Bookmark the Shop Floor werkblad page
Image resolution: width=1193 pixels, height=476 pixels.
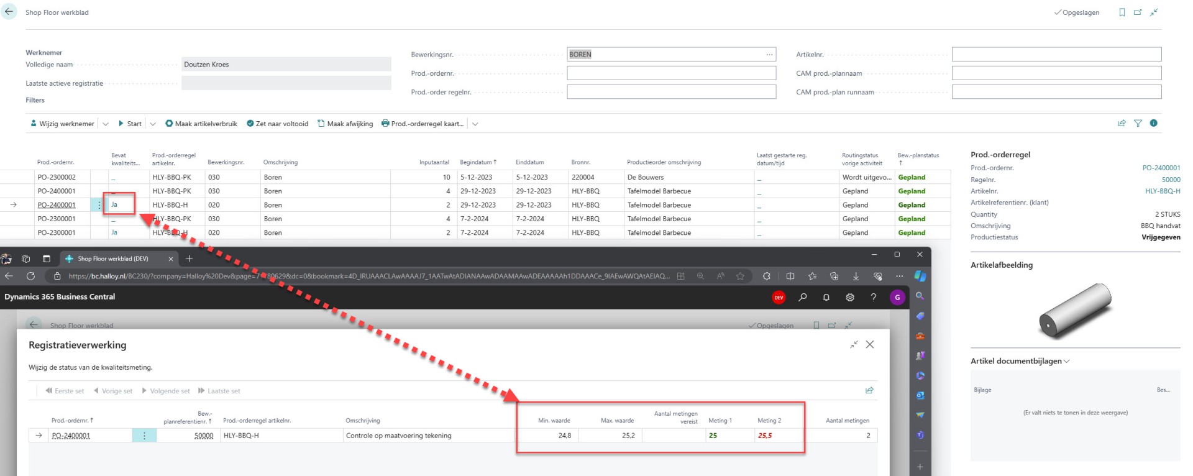pyautogui.click(x=1122, y=12)
